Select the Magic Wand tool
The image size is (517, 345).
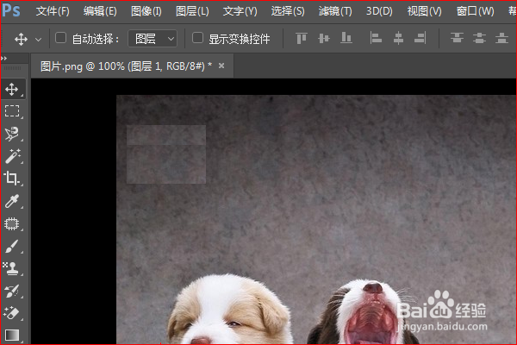pyautogui.click(x=13, y=156)
